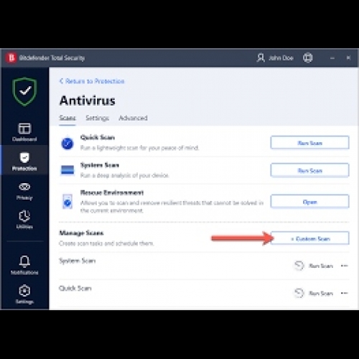
Task: Select the Scans tab
Action: [x=67, y=118]
